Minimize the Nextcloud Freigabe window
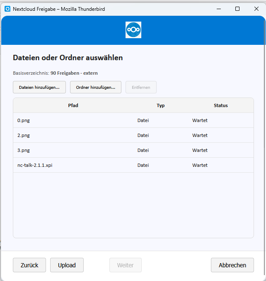 pyautogui.click(x=218, y=9)
